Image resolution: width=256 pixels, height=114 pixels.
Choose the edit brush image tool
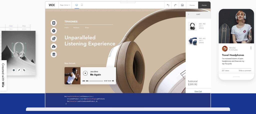click(19, 70)
